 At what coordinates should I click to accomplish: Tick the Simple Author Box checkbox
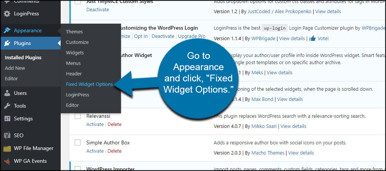78,142
